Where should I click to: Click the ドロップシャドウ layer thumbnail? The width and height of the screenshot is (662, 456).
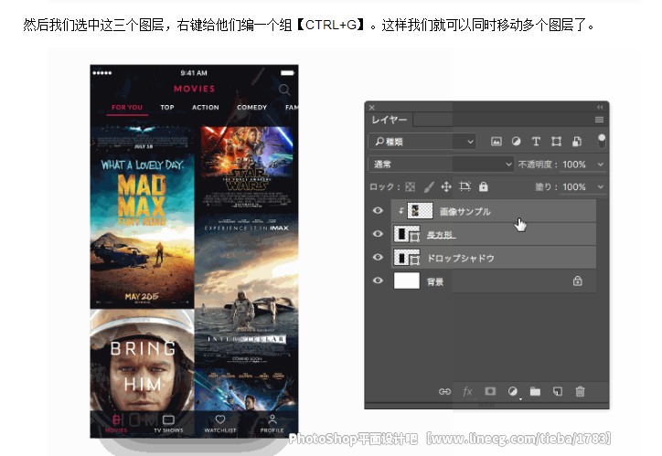pos(407,258)
